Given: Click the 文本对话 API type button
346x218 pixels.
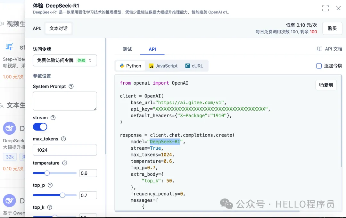Looking at the screenshot, I should (x=59, y=28).
